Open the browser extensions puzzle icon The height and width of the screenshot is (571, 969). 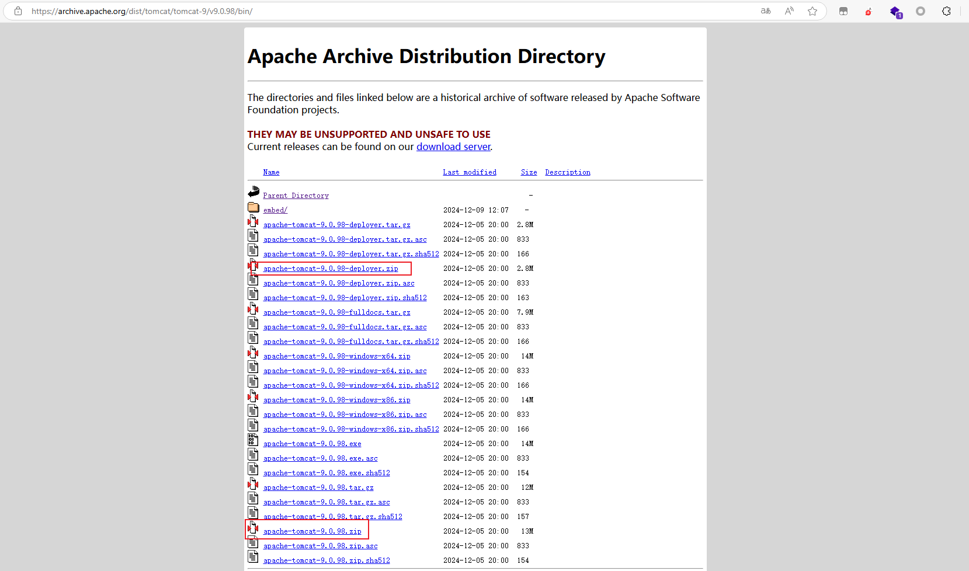(946, 11)
